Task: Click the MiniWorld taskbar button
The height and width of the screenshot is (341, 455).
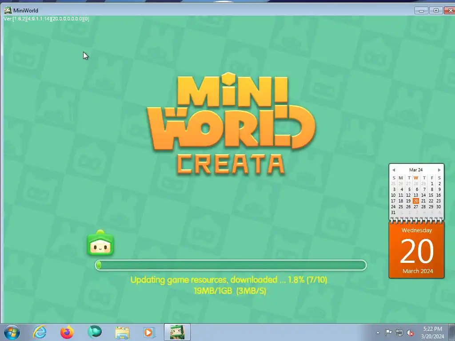Action: pos(177,332)
